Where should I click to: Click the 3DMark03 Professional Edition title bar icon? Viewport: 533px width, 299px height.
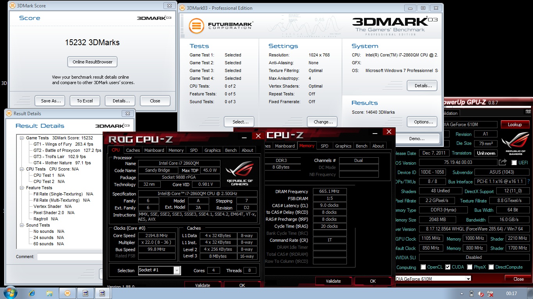(182, 8)
